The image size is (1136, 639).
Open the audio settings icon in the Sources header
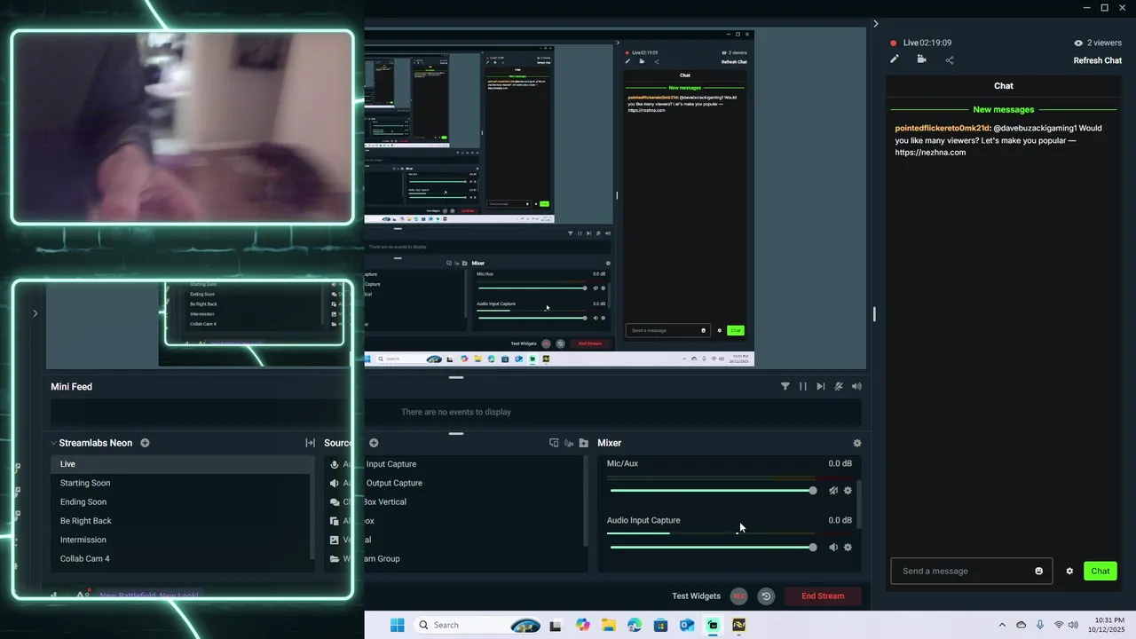tap(569, 443)
